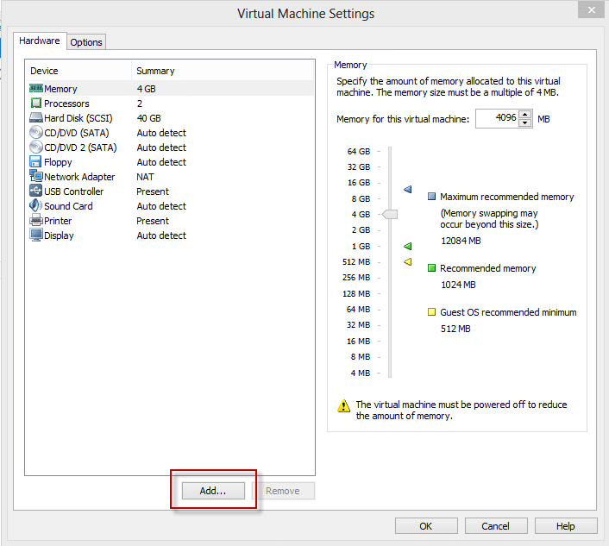The height and width of the screenshot is (546, 609).
Task: Choose the Floppy drive icon
Action: 36,162
